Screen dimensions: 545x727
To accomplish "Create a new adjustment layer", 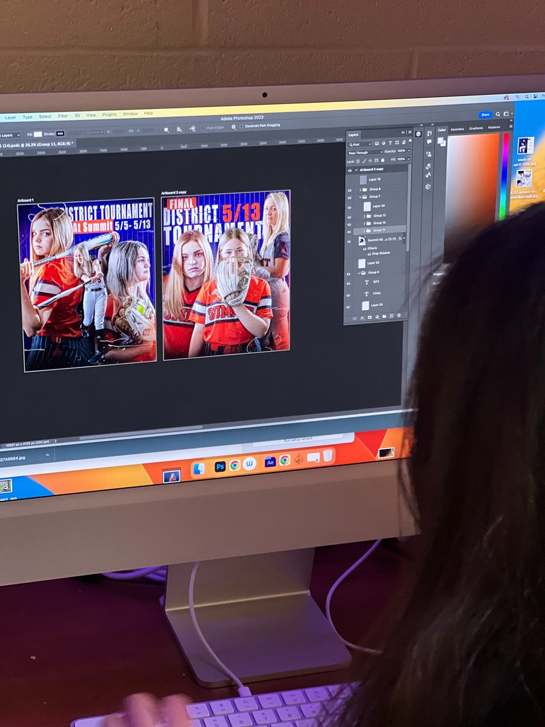I will pyautogui.click(x=377, y=317).
